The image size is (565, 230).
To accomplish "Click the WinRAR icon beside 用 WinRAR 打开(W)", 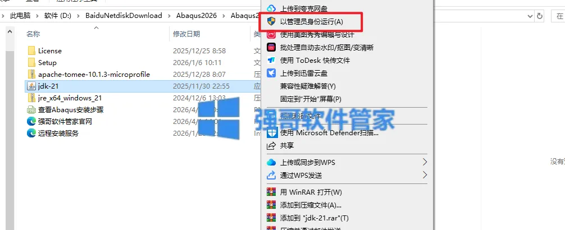I will coord(271,192).
